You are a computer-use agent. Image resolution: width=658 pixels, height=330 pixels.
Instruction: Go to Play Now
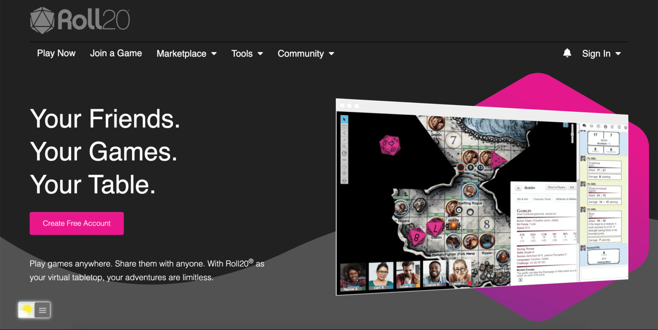point(56,53)
